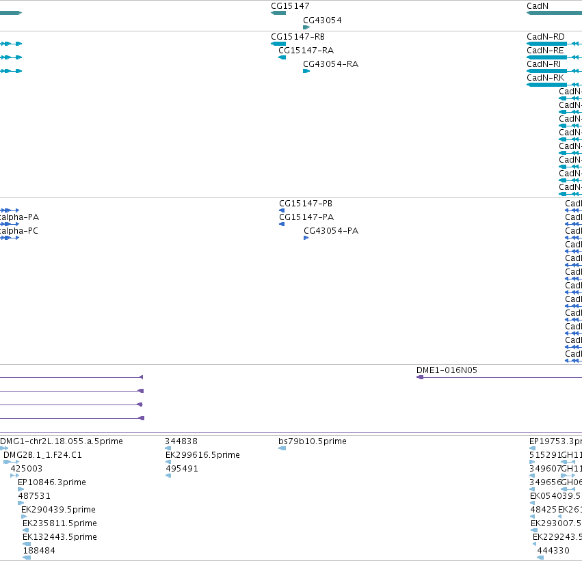This screenshot has width=582, height=561.
Task: Click the DMG2B.1_1.F24.C1 feature
Action: [42, 455]
